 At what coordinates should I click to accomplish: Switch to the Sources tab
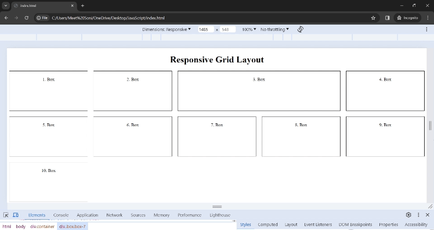click(138, 215)
